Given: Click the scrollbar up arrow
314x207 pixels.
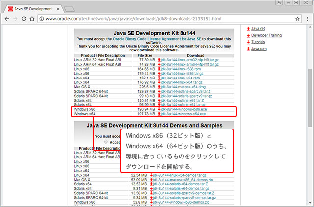Looking at the screenshot, I should click(310, 27).
